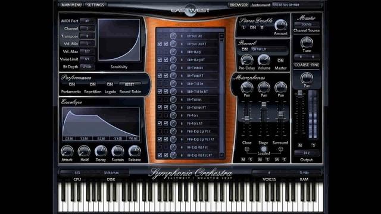Open the Channel Source dropdown
The width and height of the screenshot is (381, 214).
tap(307, 24)
